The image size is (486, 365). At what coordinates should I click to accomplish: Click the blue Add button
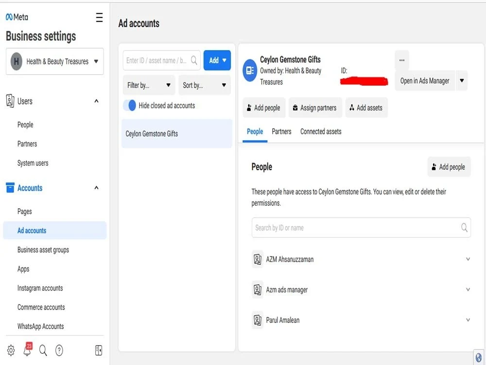point(217,60)
